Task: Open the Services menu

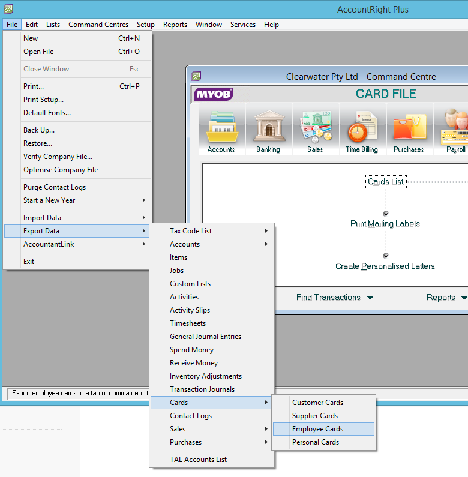Action: pyautogui.click(x=243, y=25)
